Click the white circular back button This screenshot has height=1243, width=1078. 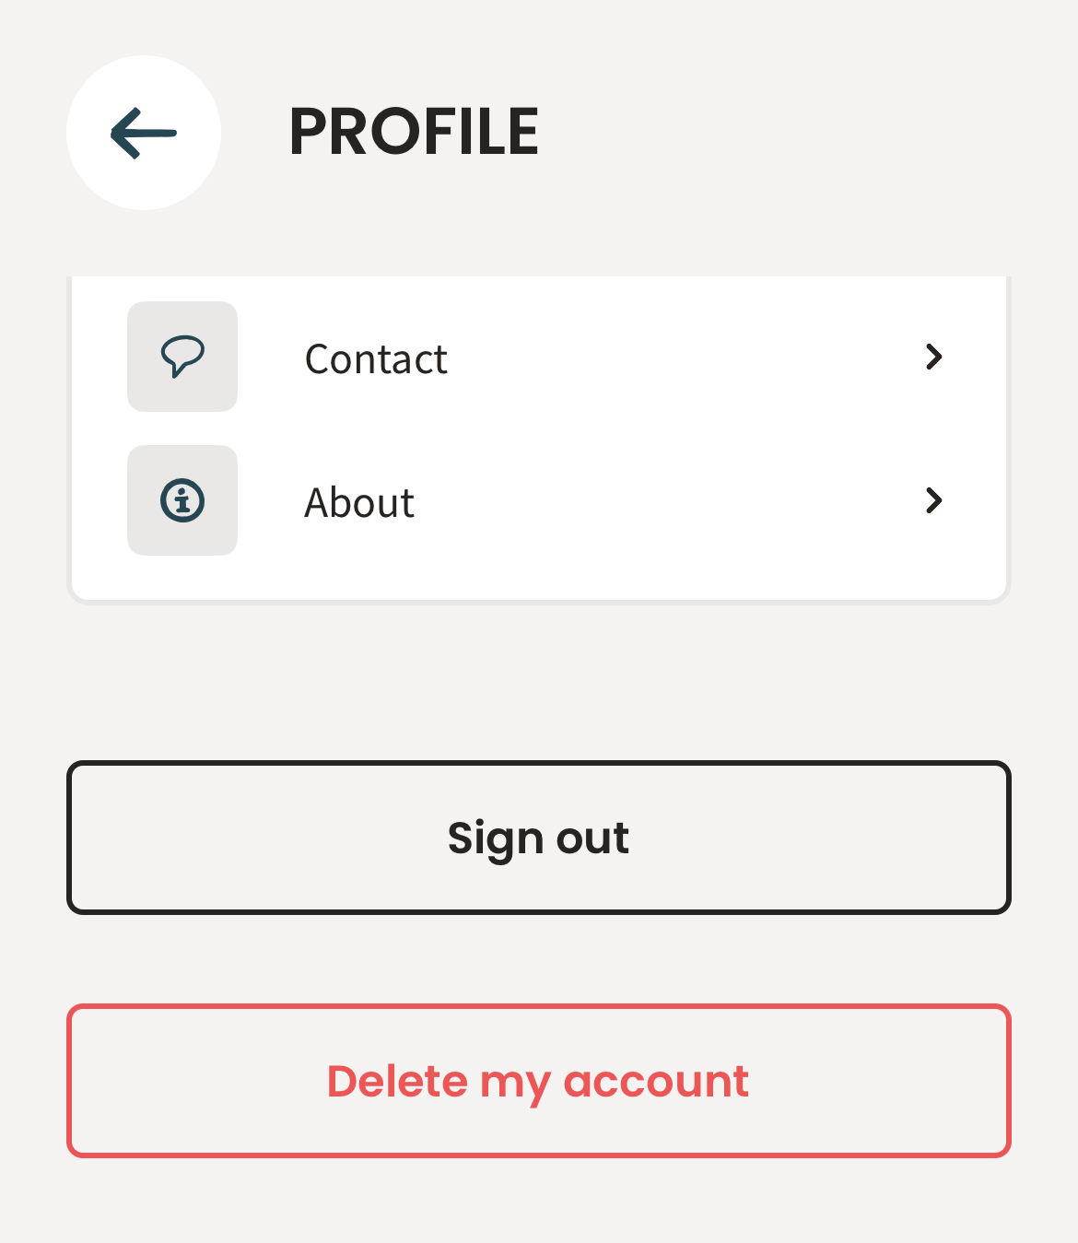click(144, 133)
